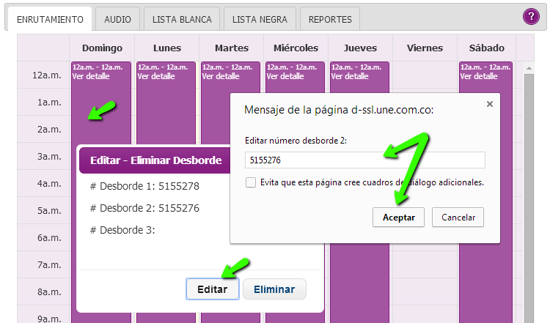Open Ver detalle in Jueves column

tap(350, 76)
